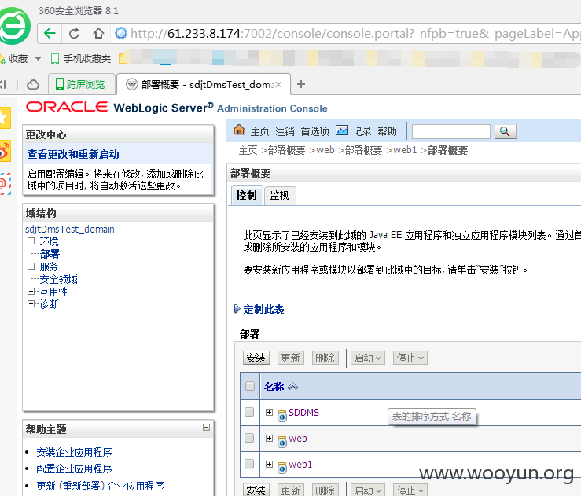This screenshot has height=496, width=581.
Task: Click bottom 安装 button below table
Action: click(x=256, y=490)
